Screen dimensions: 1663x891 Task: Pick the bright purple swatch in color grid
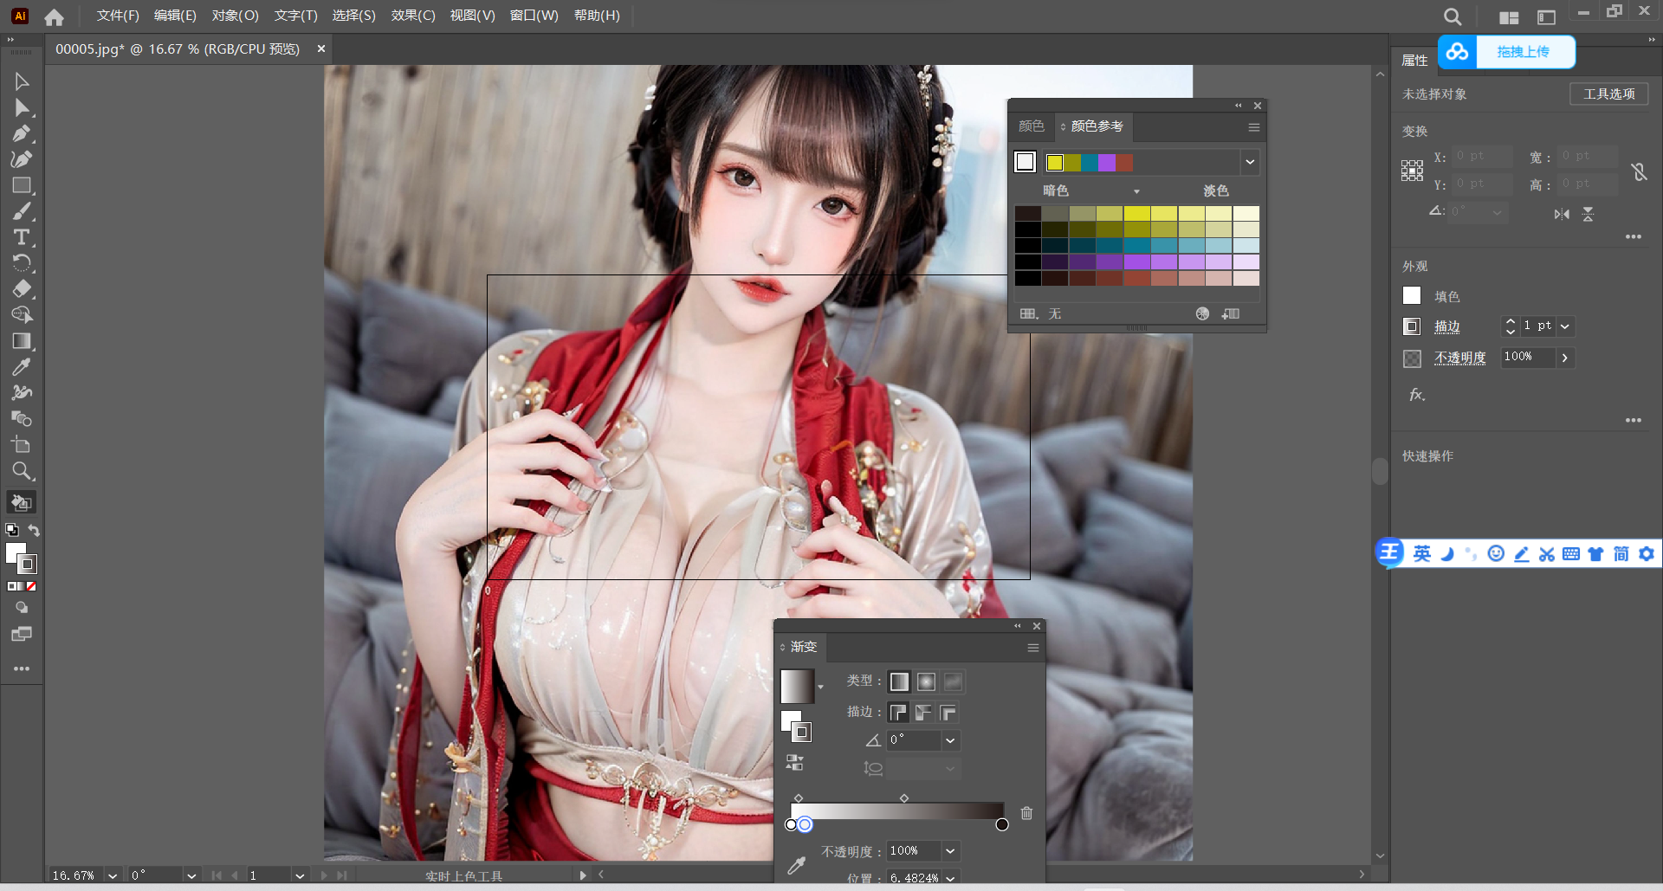point(1136,262)
